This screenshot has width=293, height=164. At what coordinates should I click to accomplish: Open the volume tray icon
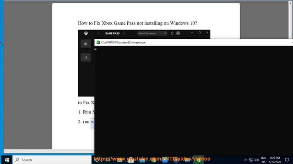[256, 160]
